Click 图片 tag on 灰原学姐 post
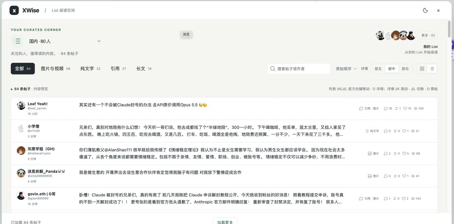Screen dimensions: 454x224 (373, 153)
